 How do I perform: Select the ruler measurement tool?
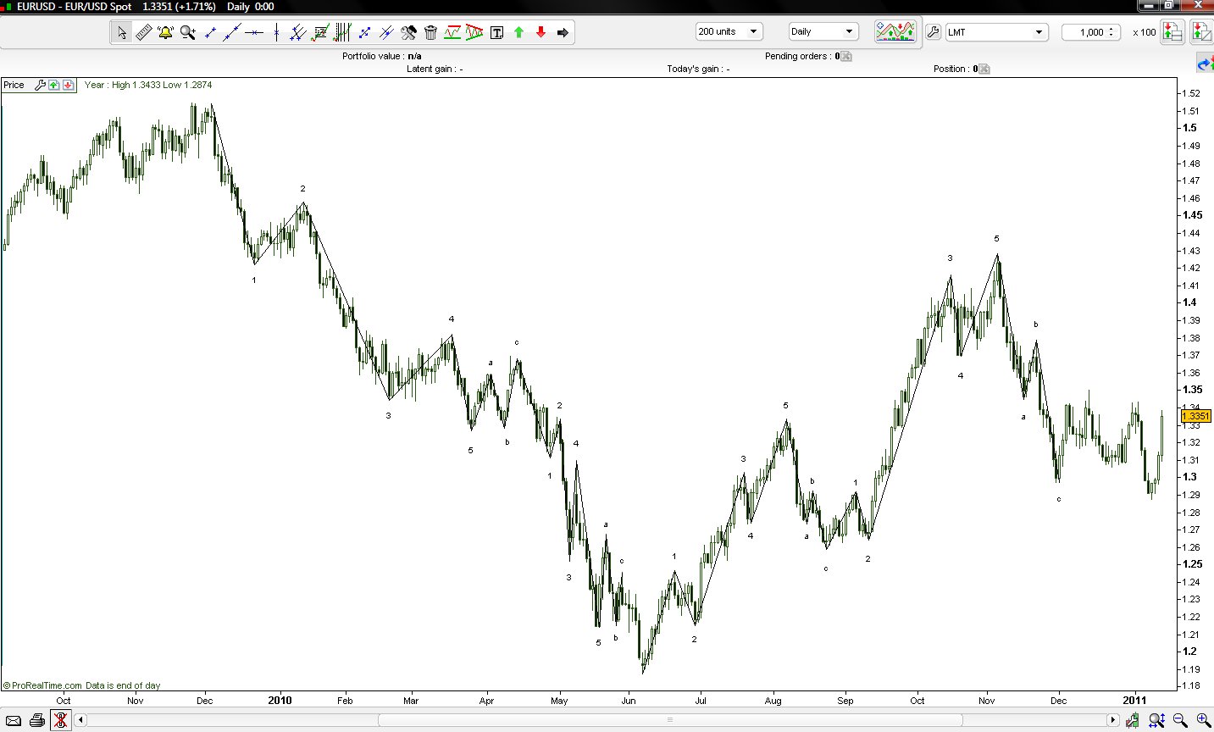[x=143, y=32]
